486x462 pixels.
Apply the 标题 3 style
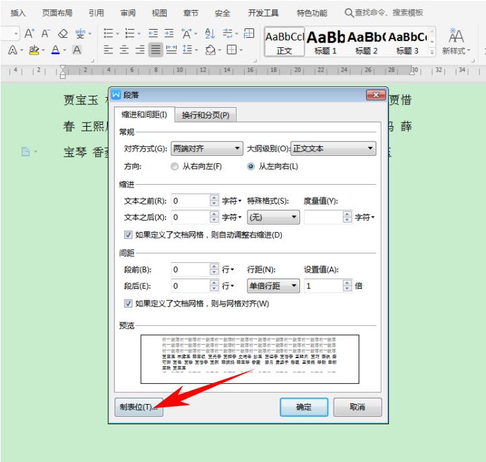point(407,42)
